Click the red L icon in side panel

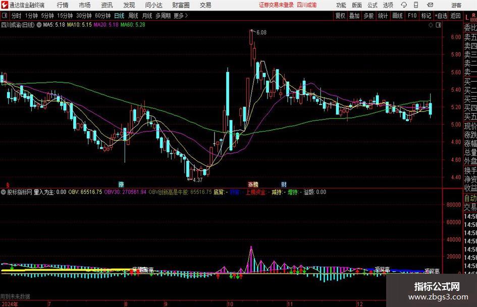click(x=467, y=18)
